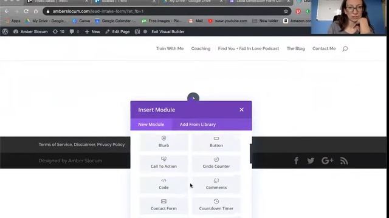Open My Drive bookmark
Screen dimensions: 389x218
point(46,21)
